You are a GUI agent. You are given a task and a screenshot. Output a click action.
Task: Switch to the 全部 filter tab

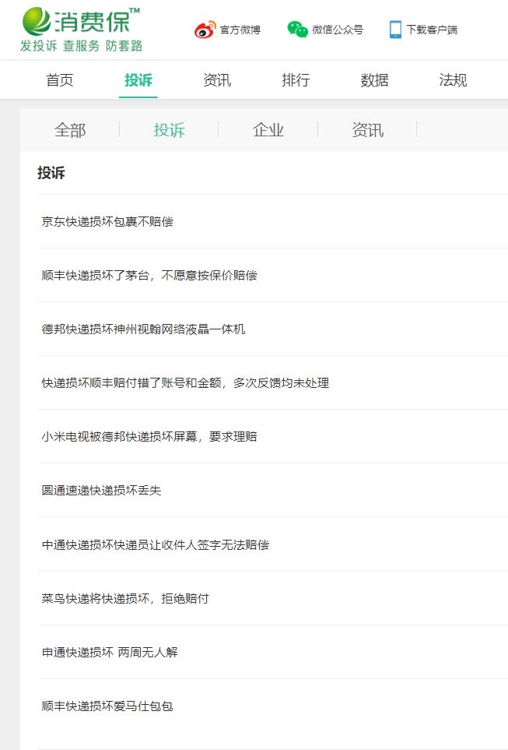(x=70, y=129)
